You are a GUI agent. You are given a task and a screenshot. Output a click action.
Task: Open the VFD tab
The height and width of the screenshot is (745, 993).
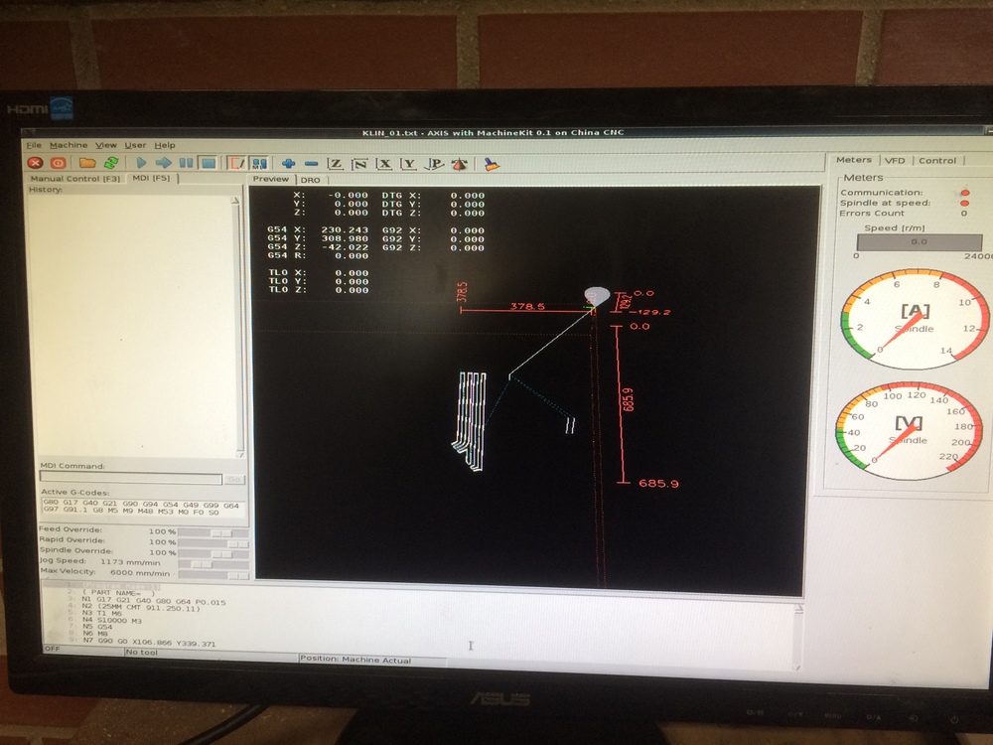click(895, 160)
